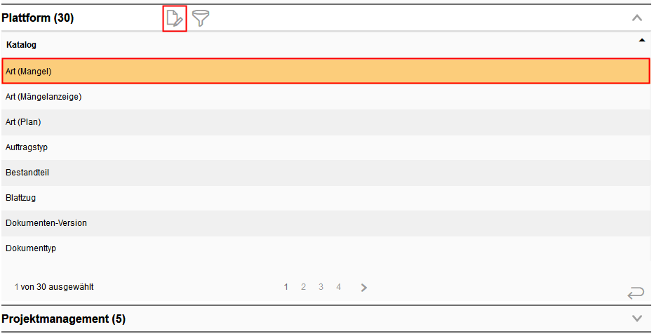Screen dimensions: 654x334
Task: Click the edit catalog document-pencil icon
Action: [x=174, y=18]
